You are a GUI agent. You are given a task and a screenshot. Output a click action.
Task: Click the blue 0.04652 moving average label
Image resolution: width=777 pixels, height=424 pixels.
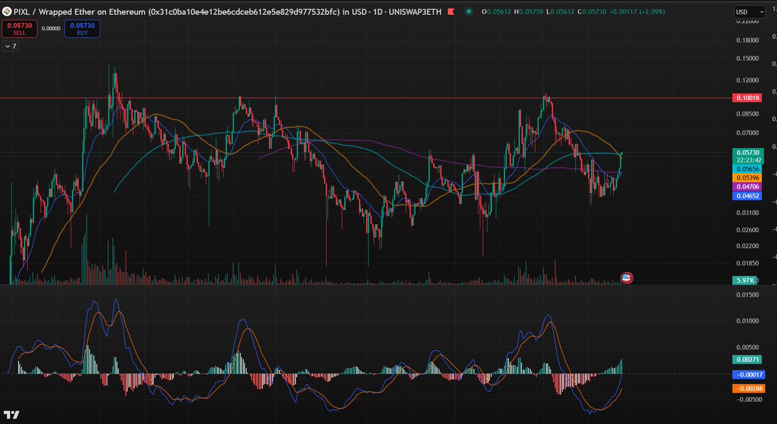747,195
